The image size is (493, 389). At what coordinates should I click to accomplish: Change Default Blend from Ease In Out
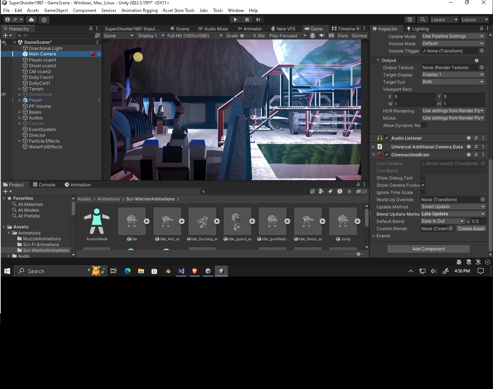pos(442,221)
